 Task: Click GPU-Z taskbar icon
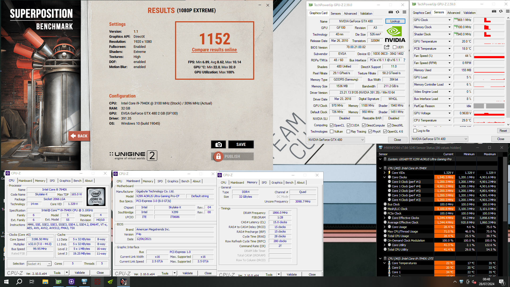pos(58,282)
